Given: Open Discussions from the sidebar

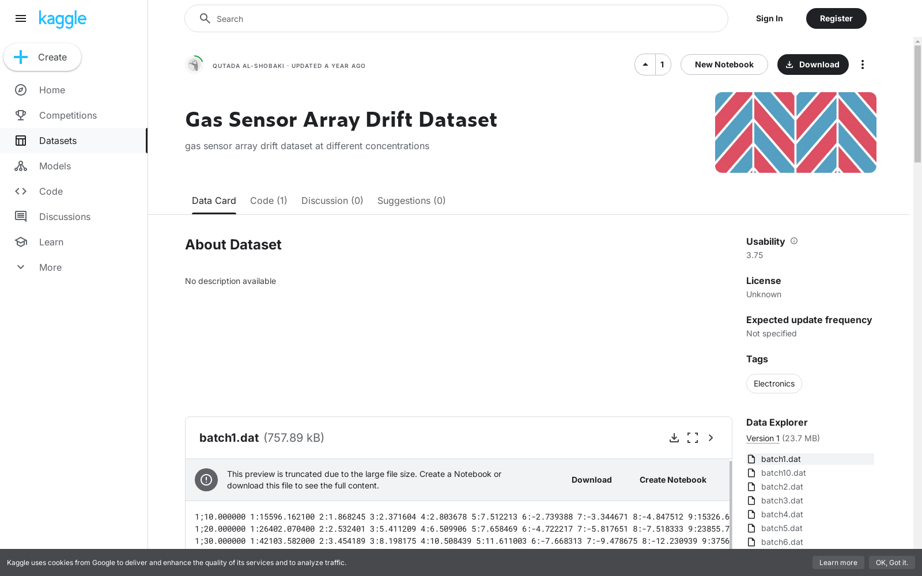Looking at the screenshot, I should tap(21, 217).
